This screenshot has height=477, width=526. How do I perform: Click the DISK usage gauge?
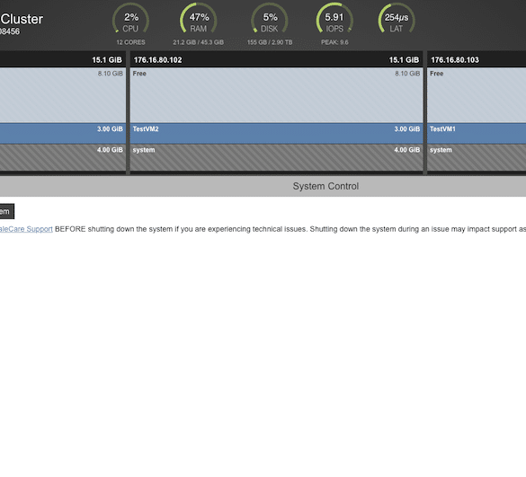pyautogui.click(x=270, y=19)
